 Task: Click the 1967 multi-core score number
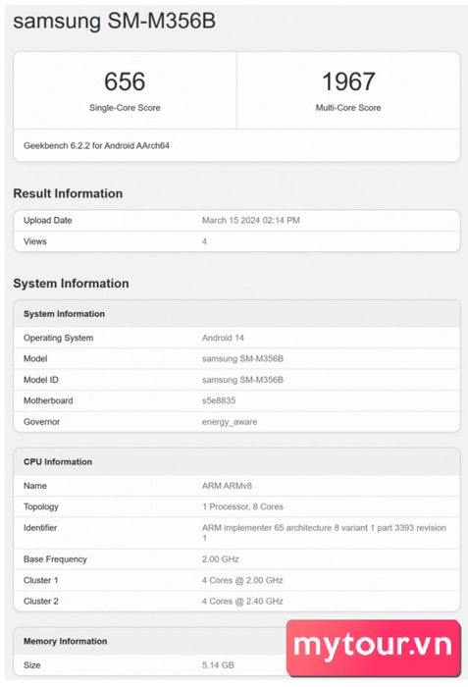point(348,81)
